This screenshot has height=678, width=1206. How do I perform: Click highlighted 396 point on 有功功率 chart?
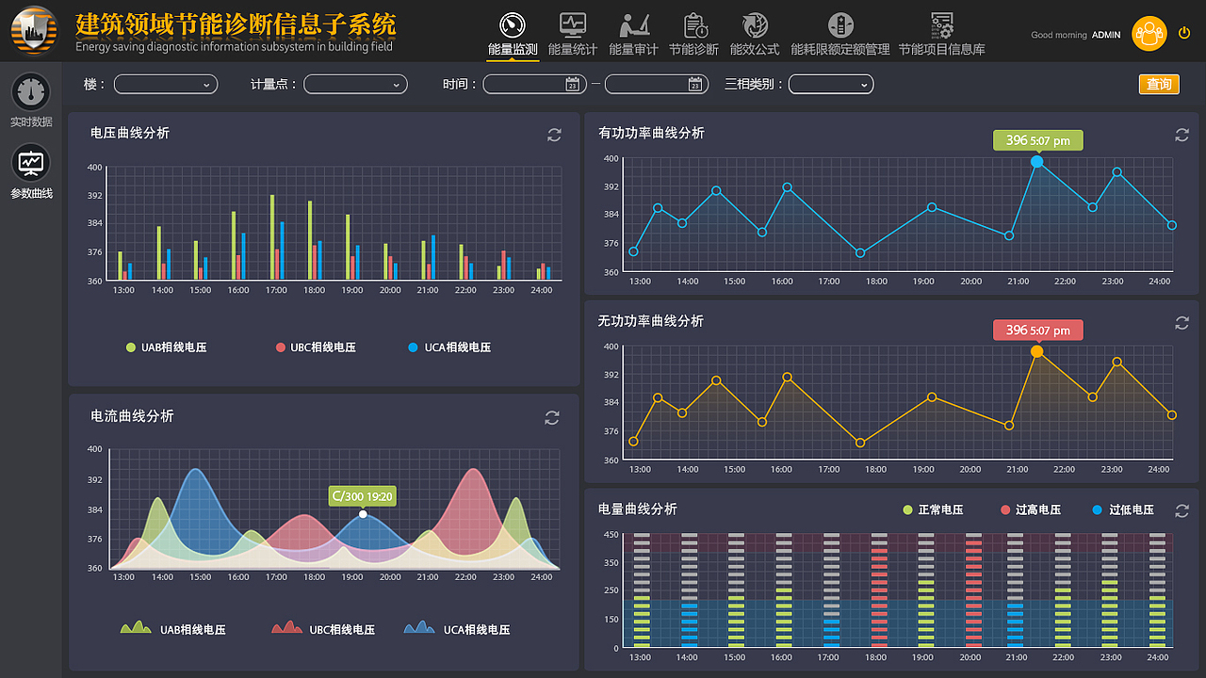pyautogui.click(x=1036, y=162)
